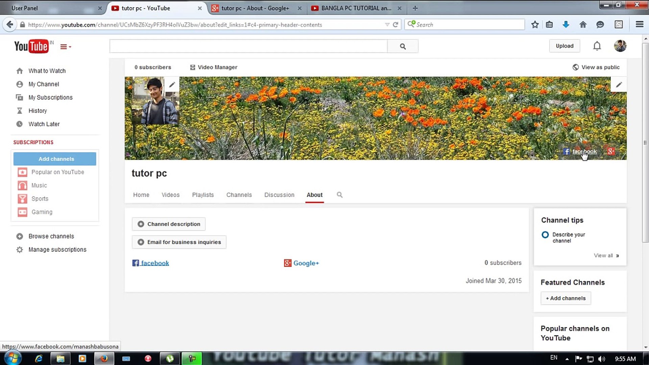Image resolution: width=649 pixels, height=365 pixels.
Task: Click the search magnifier button
Action: click(x=403, y=46)
